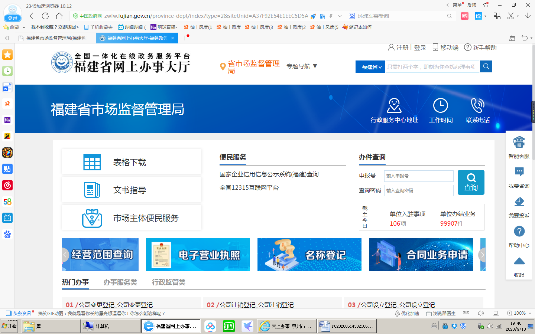Click the 查询 query button

471,182
